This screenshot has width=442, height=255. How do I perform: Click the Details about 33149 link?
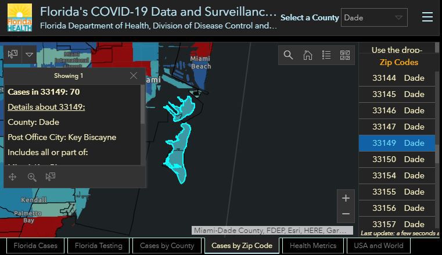46,107
